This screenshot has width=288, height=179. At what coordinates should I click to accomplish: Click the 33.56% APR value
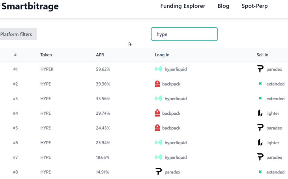[103, 99]
